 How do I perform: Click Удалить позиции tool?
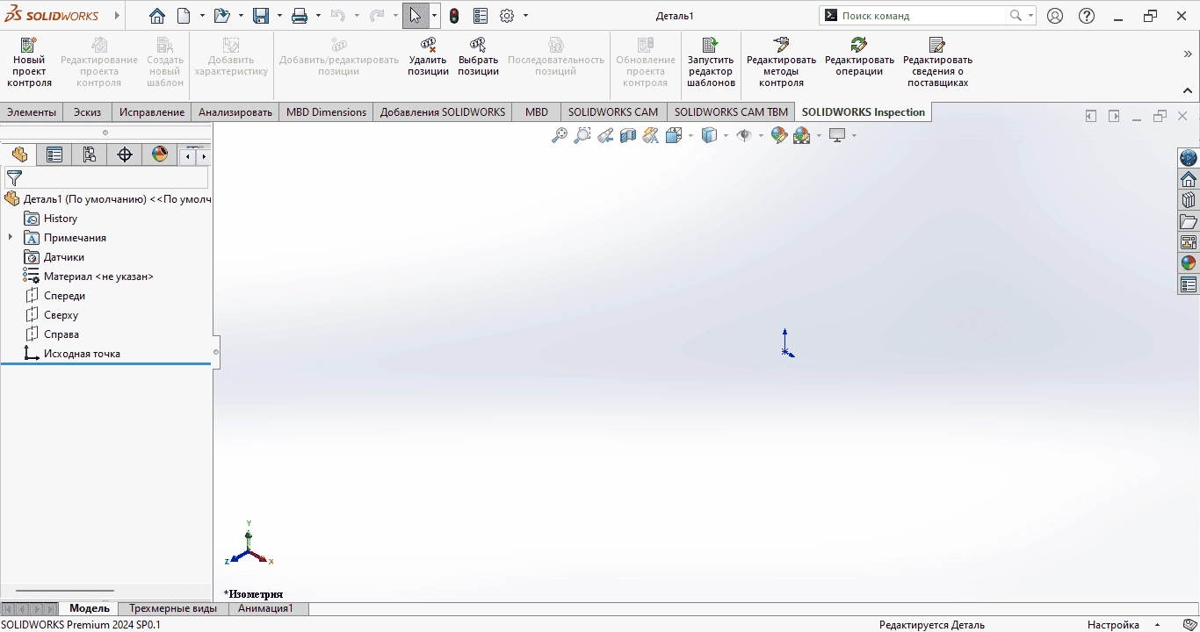point(428,57)
